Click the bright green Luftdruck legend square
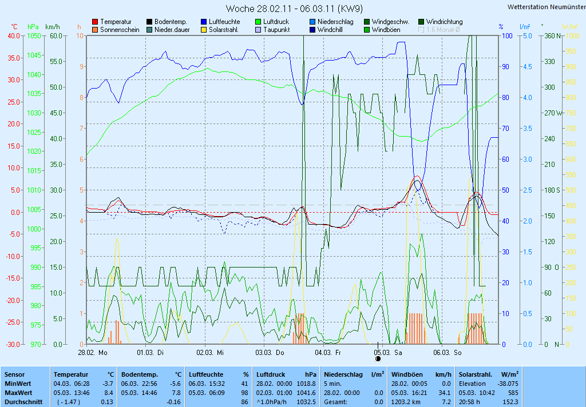The height and width of the screenshot is (407, 586). 258,22
